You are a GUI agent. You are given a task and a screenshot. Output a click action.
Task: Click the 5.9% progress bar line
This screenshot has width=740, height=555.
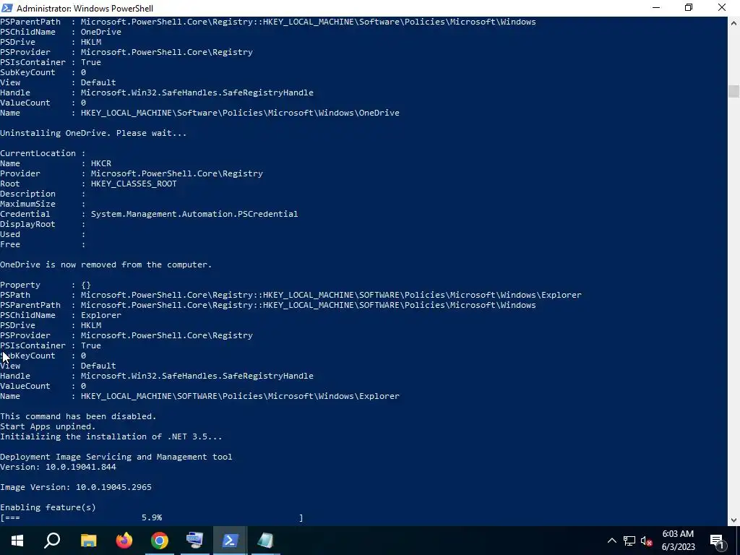click(x=152, y=517)
